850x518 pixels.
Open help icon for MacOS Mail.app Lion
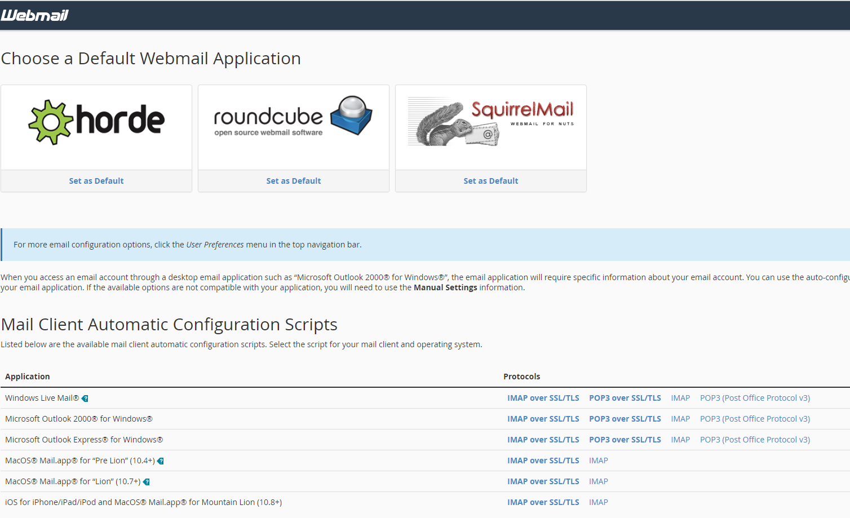point(147,482)
